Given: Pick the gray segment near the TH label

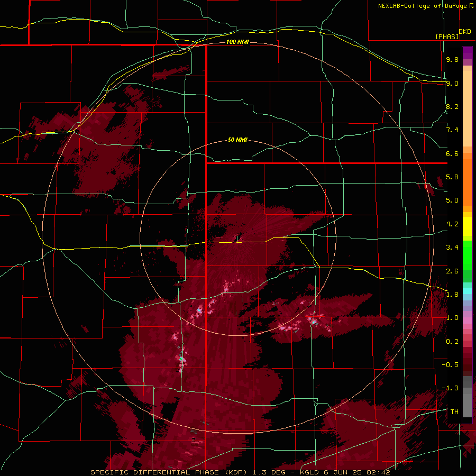Looking at the screenshot, I should coord(467,405).
